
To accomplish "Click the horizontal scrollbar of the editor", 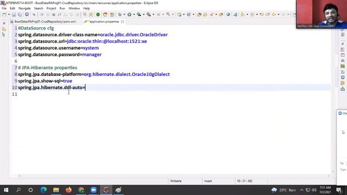I will [x=174, y=175].
